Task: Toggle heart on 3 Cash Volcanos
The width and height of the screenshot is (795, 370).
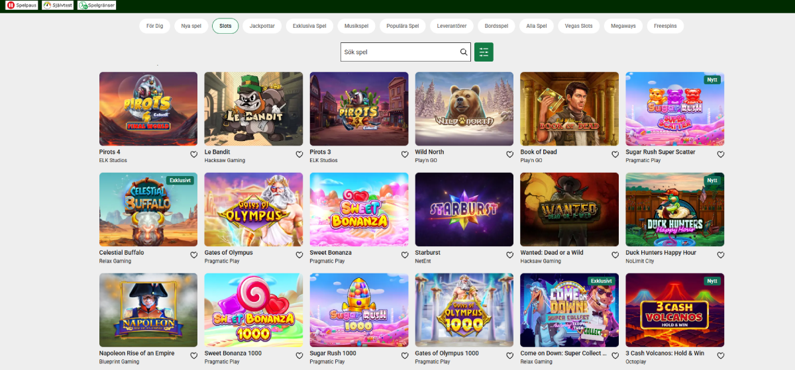Action: tap(720, 355)
